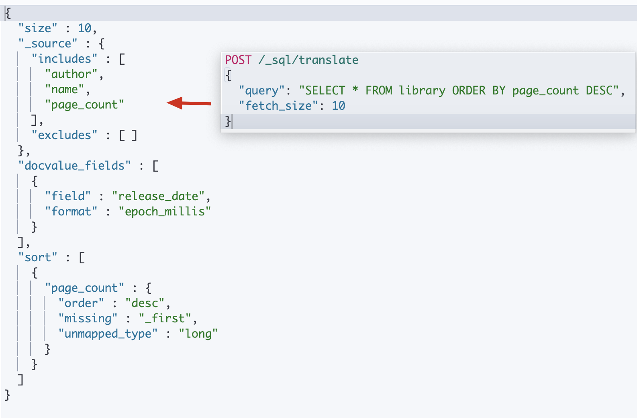Image resolution: width=637 pixels, height=418 pixels.
Task: Click the /_sql/translate endpoint path
Action: pyautogui.click(x=308, y=60)
